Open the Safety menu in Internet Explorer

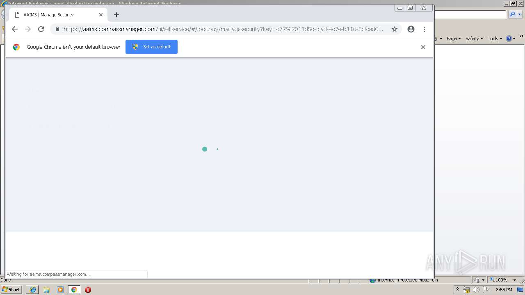coord(474,39)
